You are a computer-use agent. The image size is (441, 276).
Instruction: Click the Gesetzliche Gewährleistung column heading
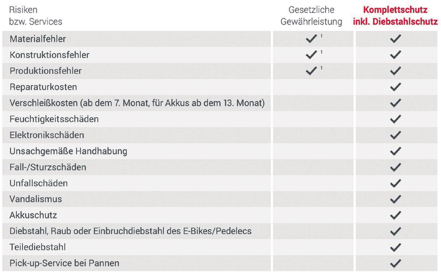click(x=311, y=16)
